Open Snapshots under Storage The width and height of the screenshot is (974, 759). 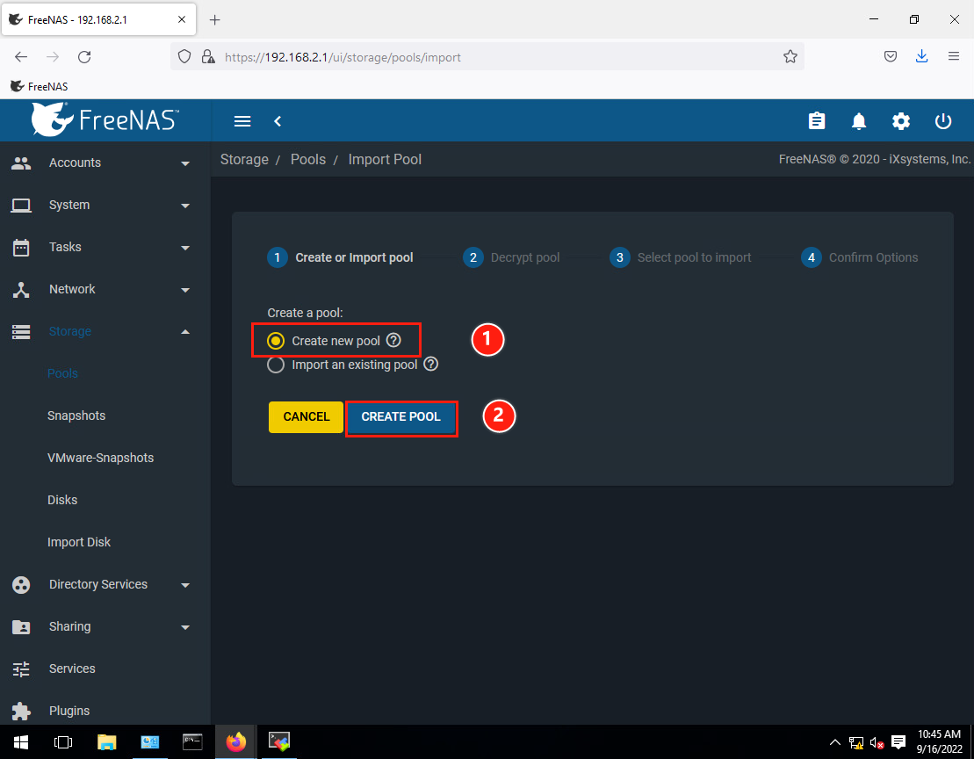coord(76,416)
